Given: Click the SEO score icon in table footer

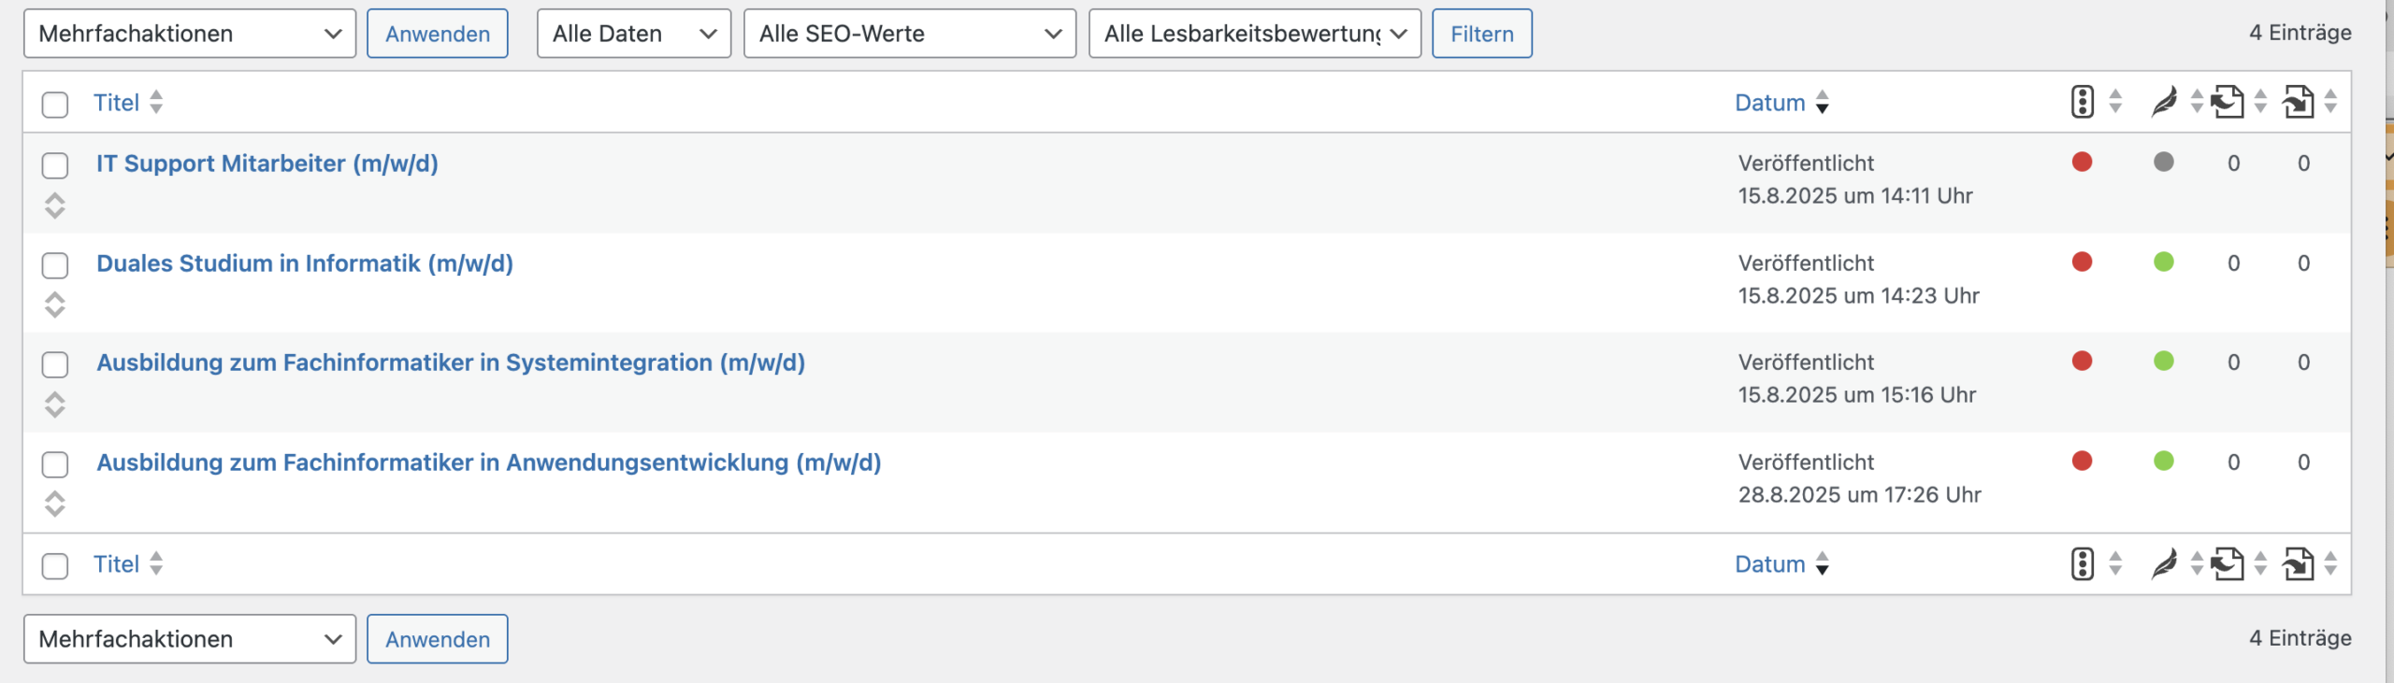Looking at the screenshot, I should 2082,564.
